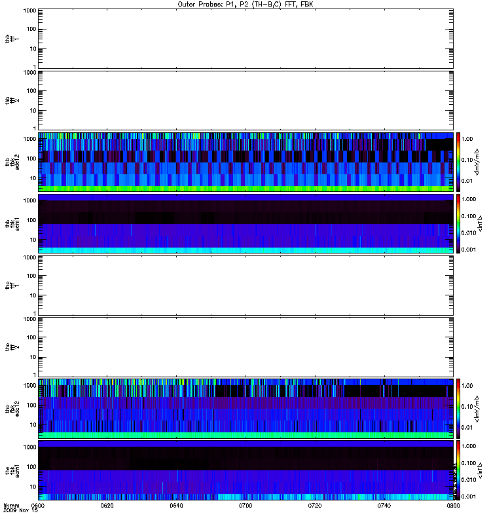The image size is (491, 524).
Task: Click the '<|nT|>' unit label of thc scm1 color bar
Action: click(481, 470)
